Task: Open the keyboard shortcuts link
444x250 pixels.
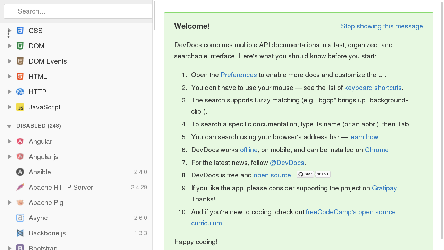Action: click(x=373, y=88)
